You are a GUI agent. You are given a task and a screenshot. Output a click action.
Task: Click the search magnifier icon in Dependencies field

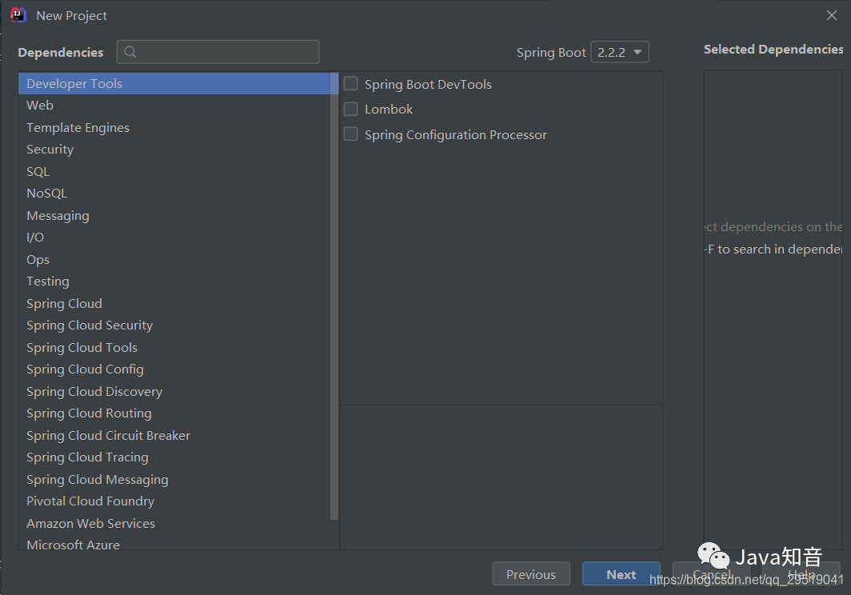[x=130, y=52]
